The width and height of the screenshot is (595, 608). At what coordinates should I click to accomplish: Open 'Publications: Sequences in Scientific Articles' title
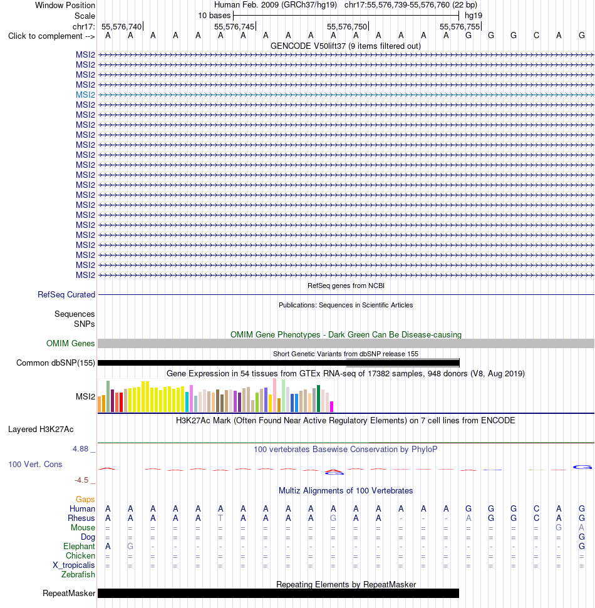tap(346, 305)
